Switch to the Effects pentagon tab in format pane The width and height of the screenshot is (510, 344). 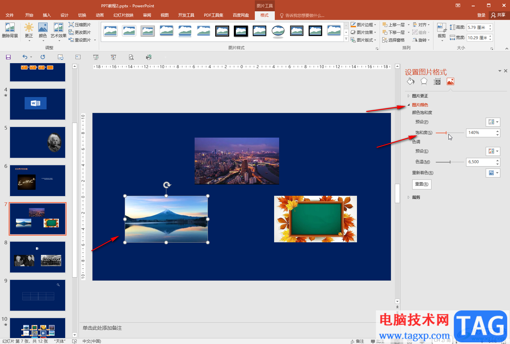click(424, 81)
